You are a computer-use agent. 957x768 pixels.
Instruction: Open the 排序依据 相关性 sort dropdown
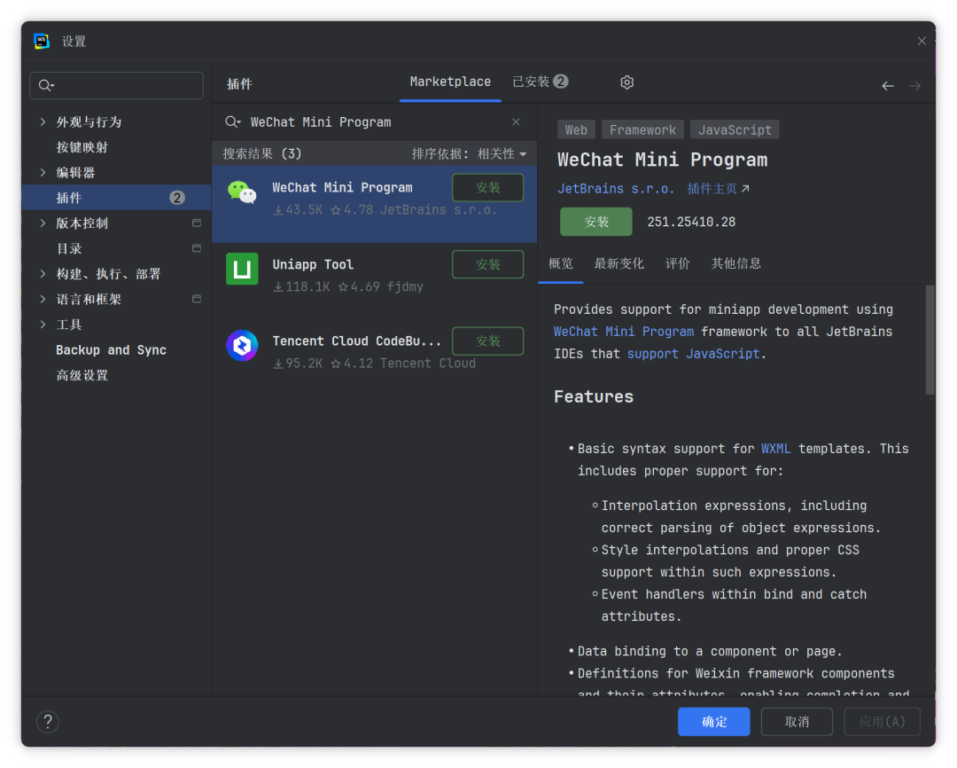pyautogui.click(x=469, y=154)
